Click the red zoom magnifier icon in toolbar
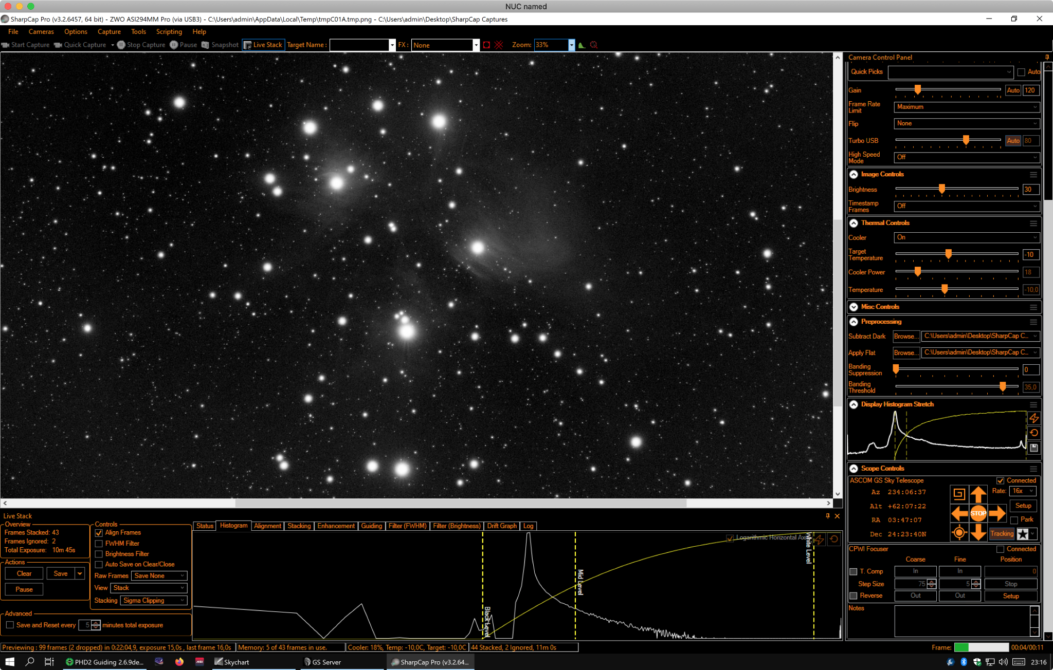 pyautogui.click(x=594, y=45)
